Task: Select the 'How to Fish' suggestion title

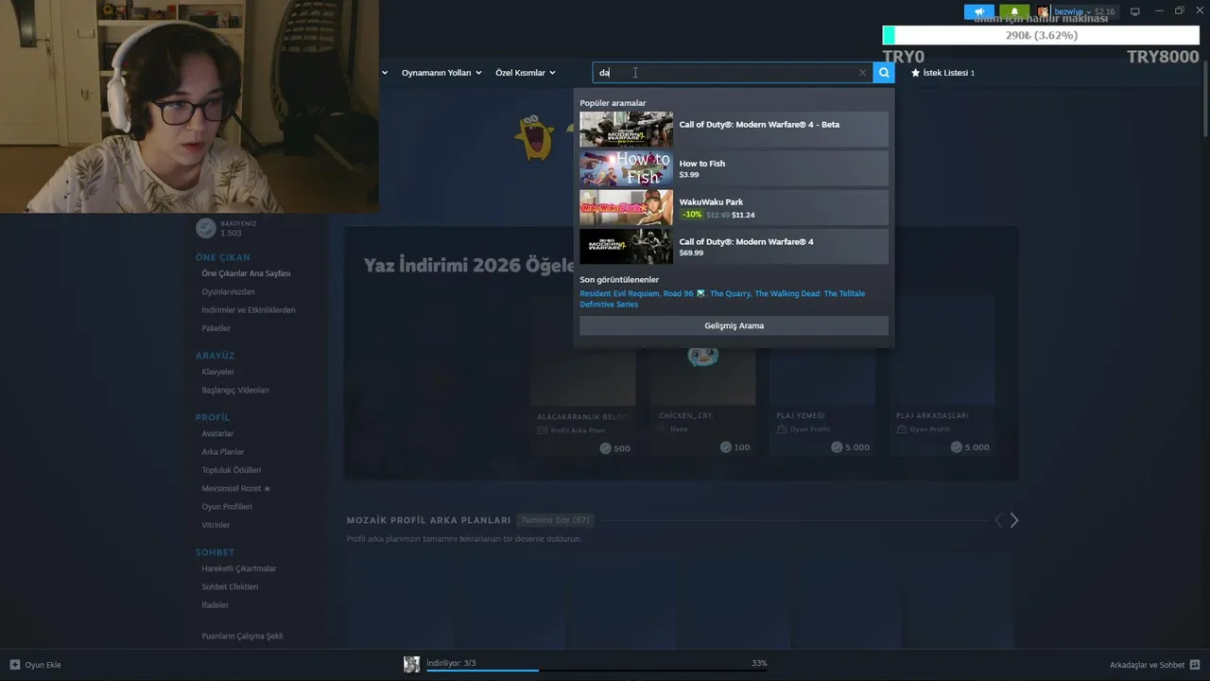Action: (702, 163)
